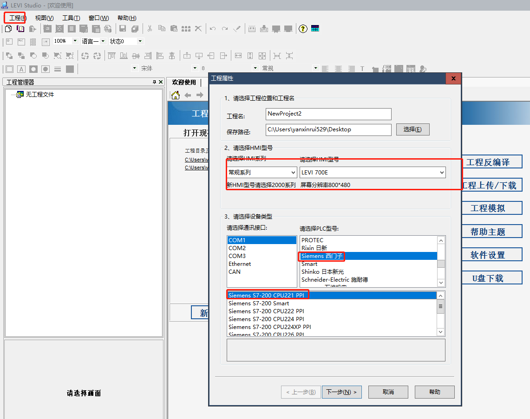
Task: Click the Undo arrow icon
Action: click(x=213, y=29)
